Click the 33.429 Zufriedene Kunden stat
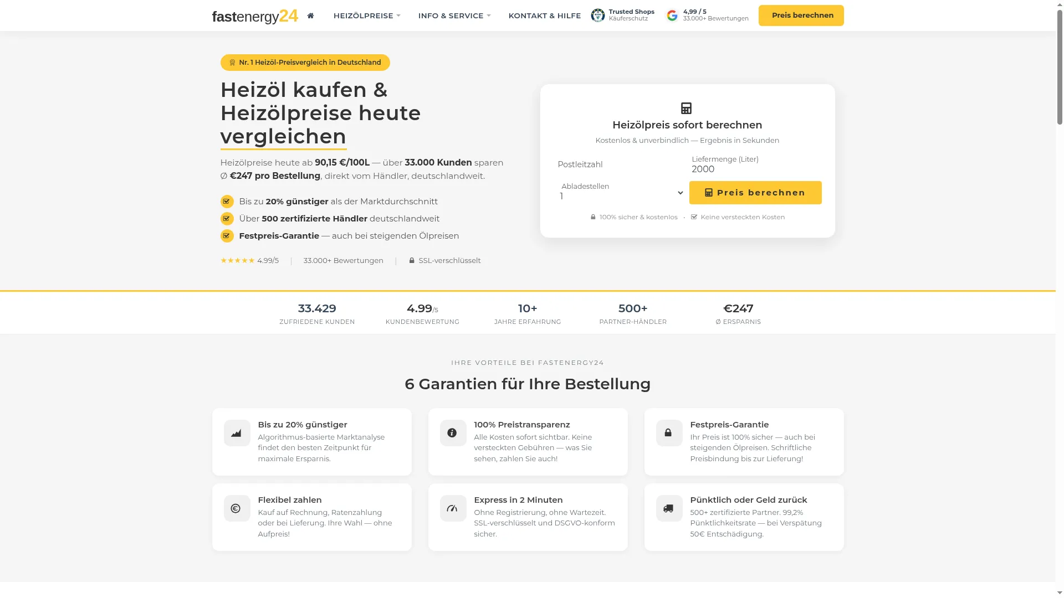The height and width of the screenshot is (598, 1064). tap(317, 313)
